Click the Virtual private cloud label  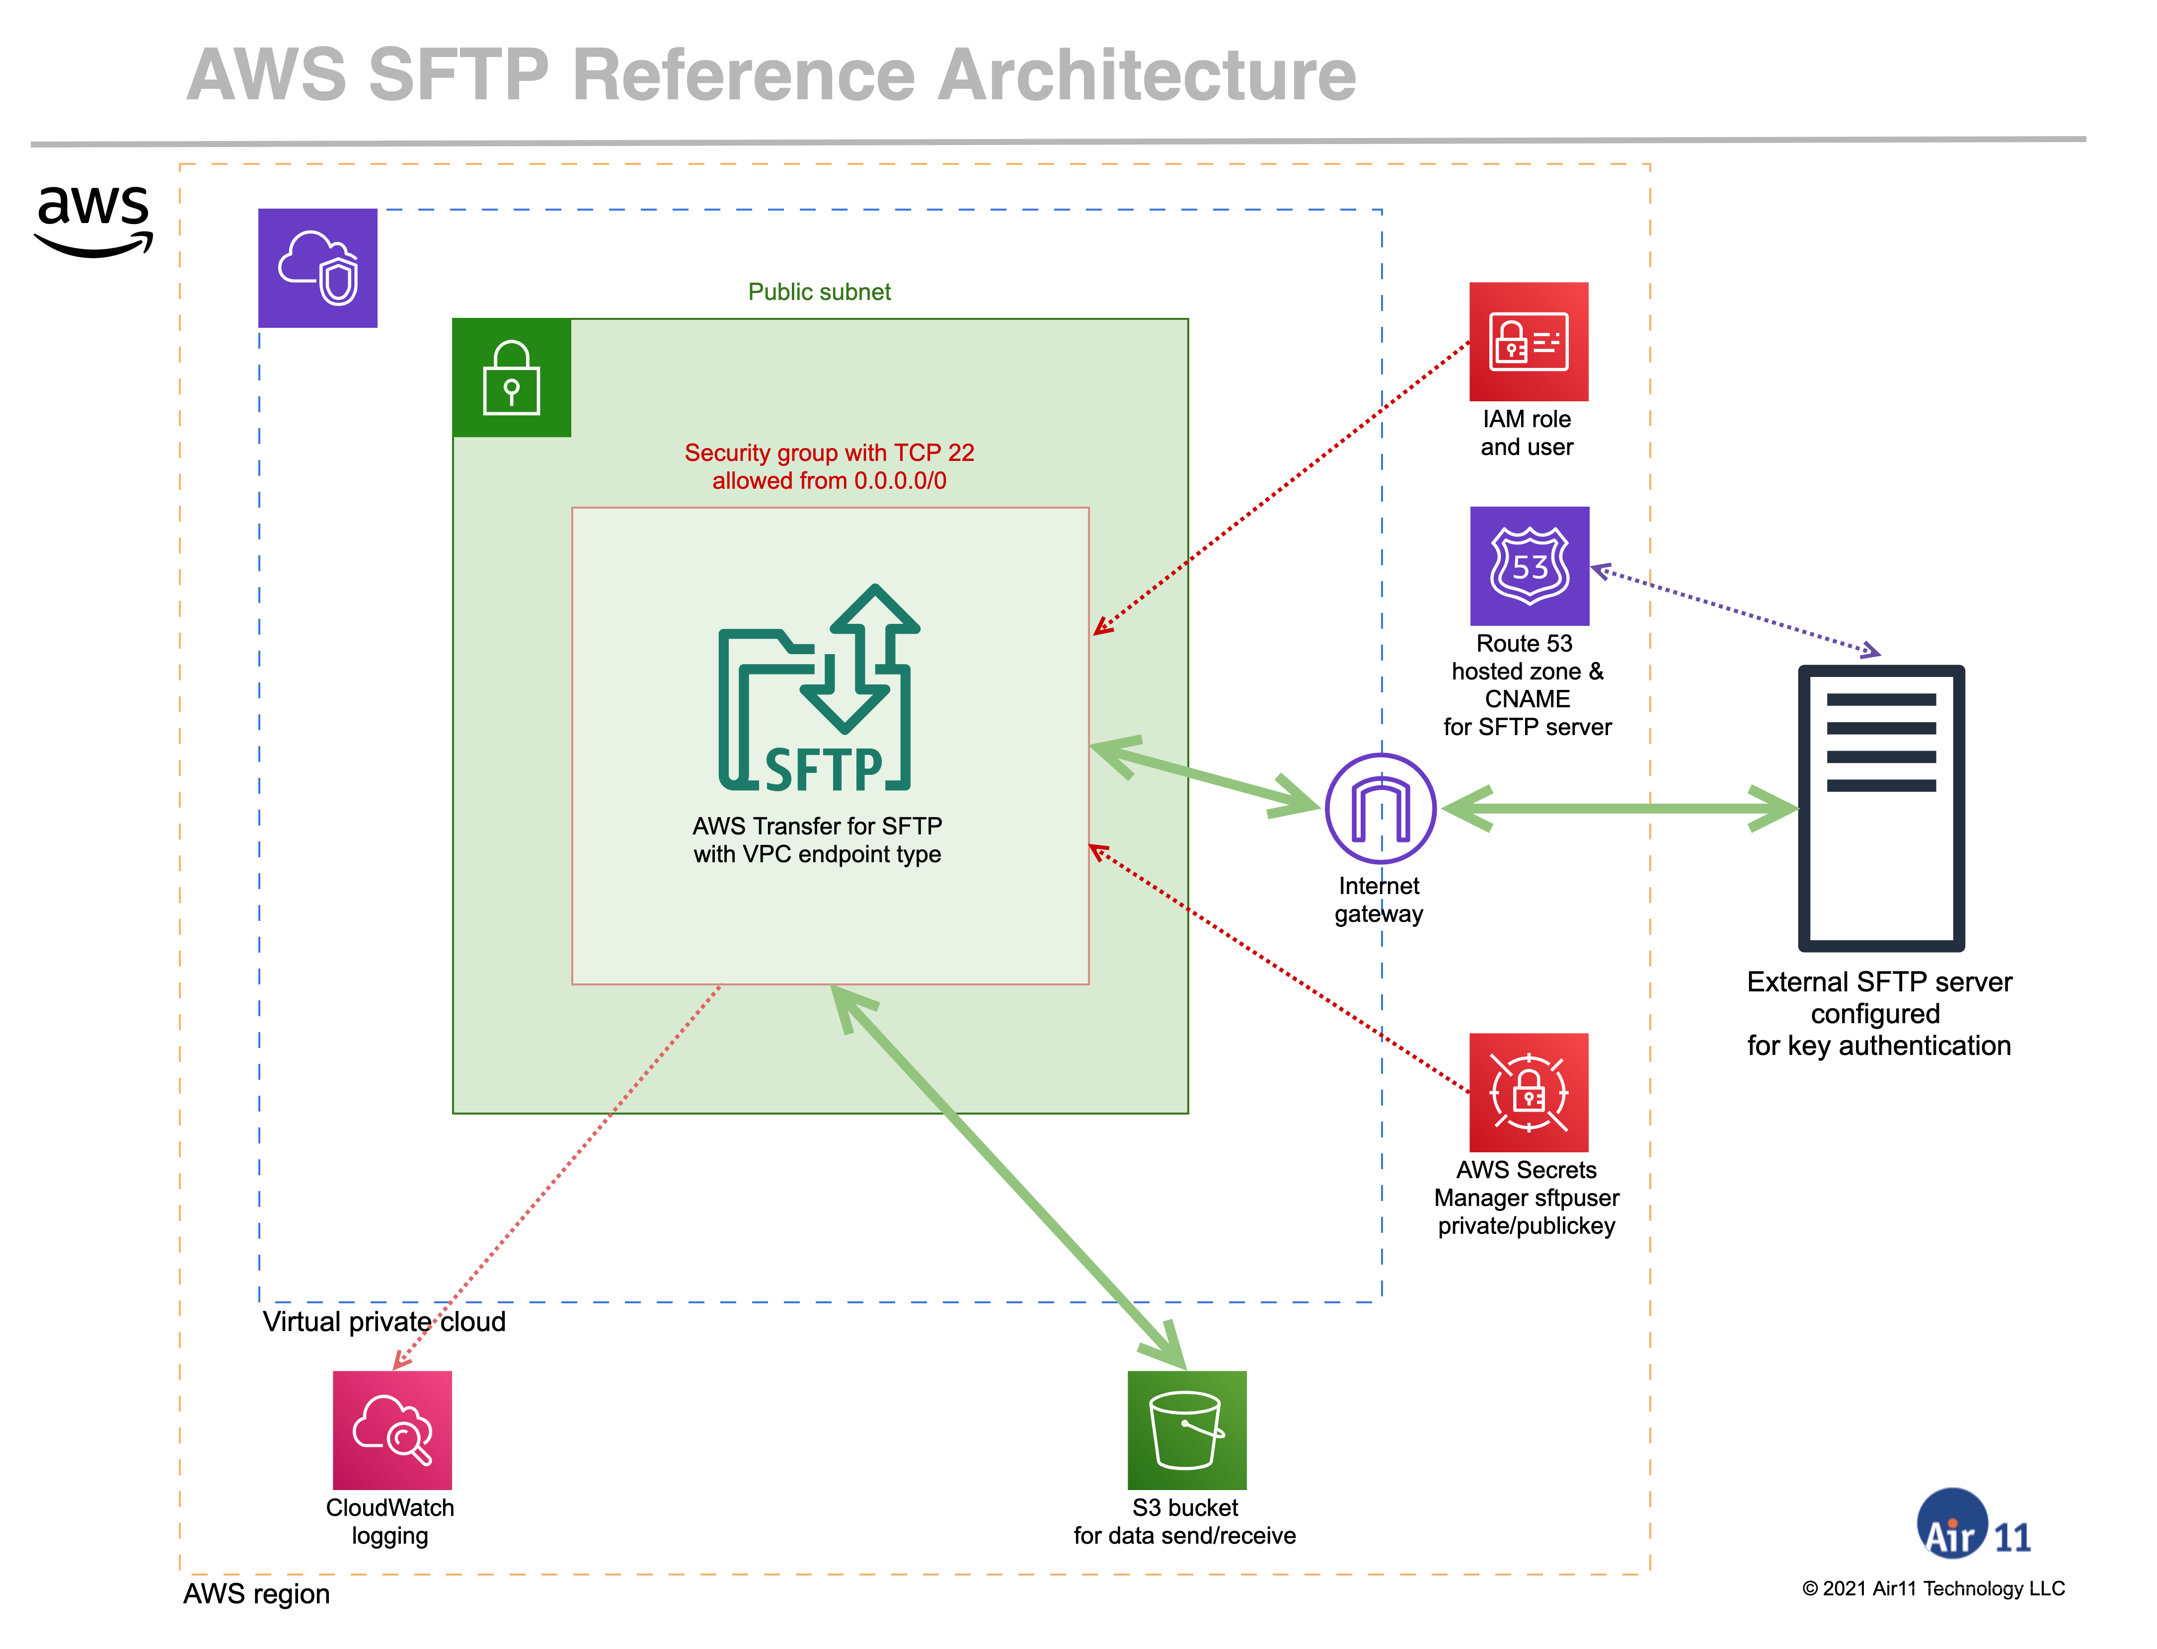click(x=383, y=1322)
